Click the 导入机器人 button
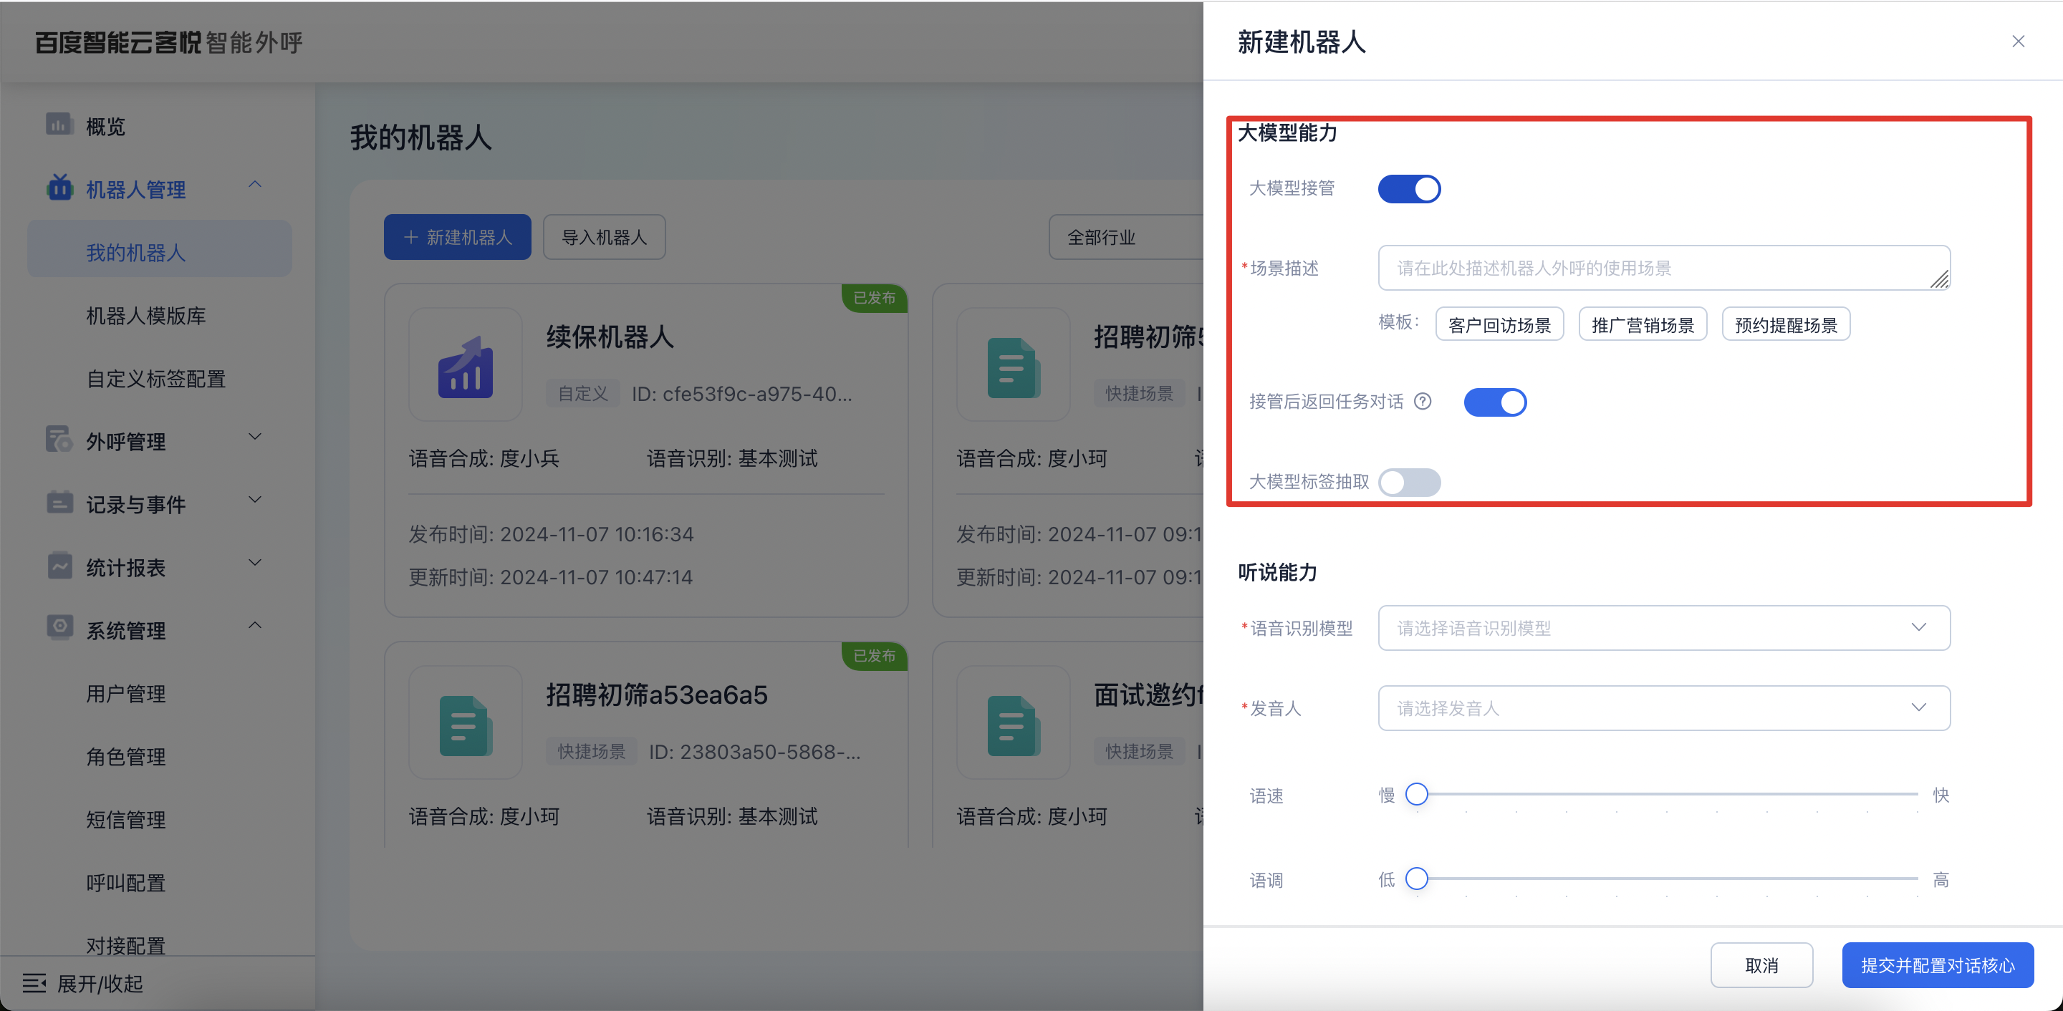Viewport: 2063px width, 1011px height. point(604,237)
